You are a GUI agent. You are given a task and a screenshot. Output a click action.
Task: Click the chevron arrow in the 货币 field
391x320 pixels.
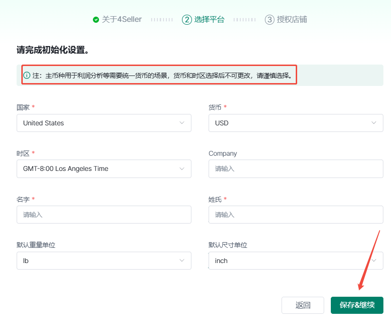coord(374,123)
